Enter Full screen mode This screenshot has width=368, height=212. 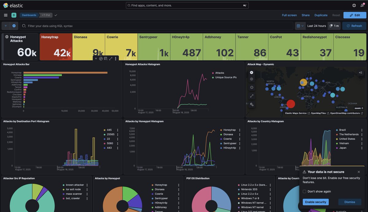(x=289, y=15)
